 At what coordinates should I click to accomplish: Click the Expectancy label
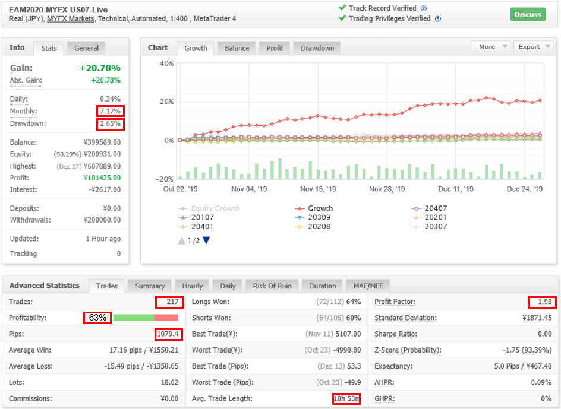[x=393, y=366]
